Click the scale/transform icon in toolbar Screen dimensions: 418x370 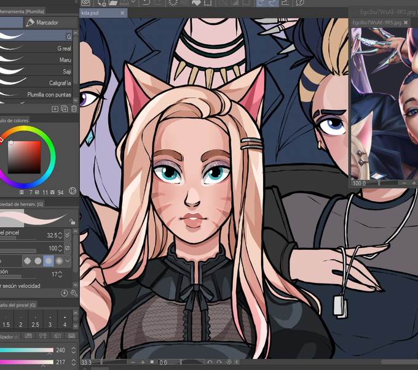[x=208, y=2]
